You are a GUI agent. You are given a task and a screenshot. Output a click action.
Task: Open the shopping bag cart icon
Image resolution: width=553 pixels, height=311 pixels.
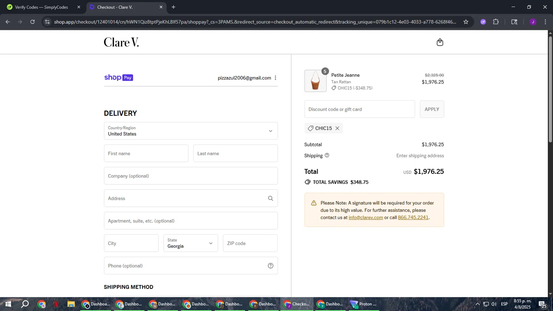(x=440, y=42)
